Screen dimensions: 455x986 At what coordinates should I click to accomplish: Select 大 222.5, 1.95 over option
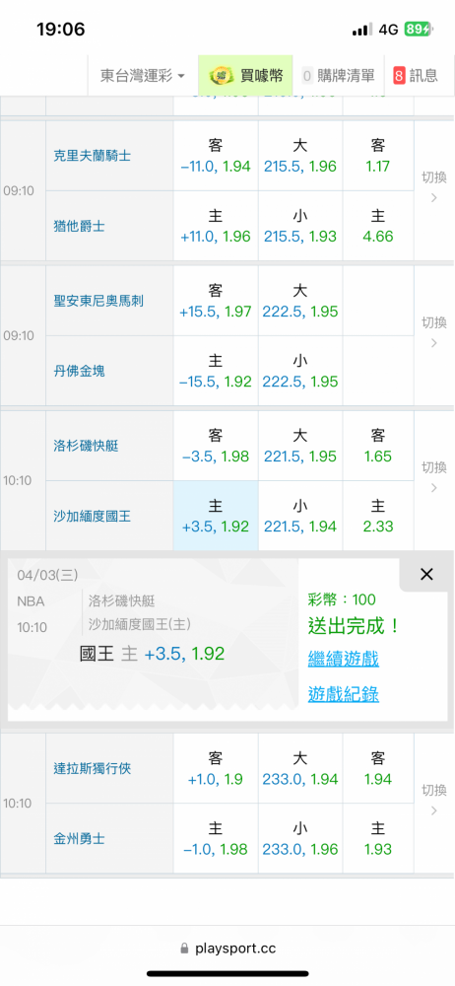coord(300,301)
